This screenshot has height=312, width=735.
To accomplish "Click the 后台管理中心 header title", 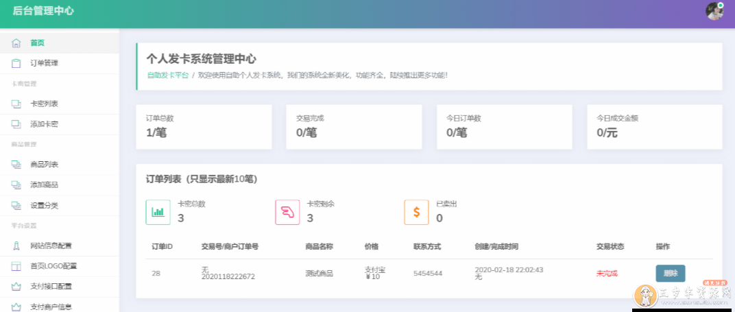I will coord(43,11).
